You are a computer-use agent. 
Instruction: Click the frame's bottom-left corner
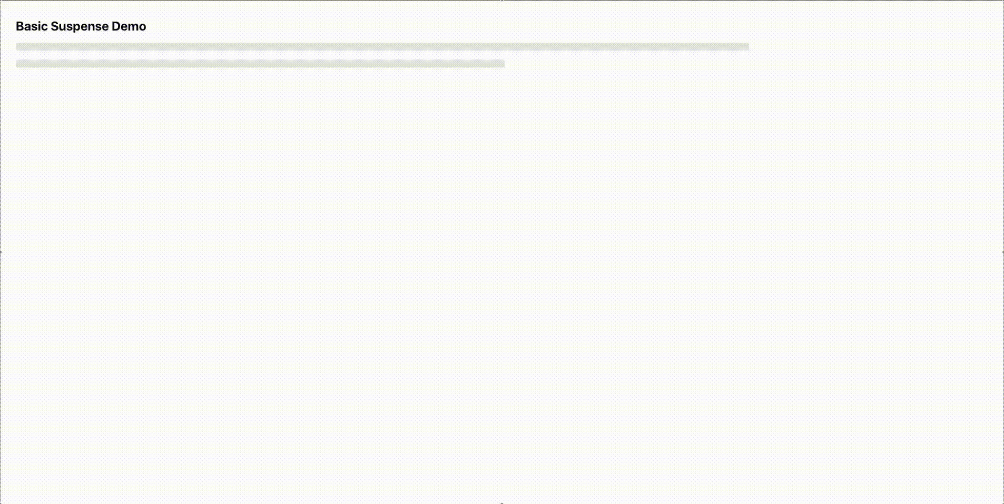(1, 502)
